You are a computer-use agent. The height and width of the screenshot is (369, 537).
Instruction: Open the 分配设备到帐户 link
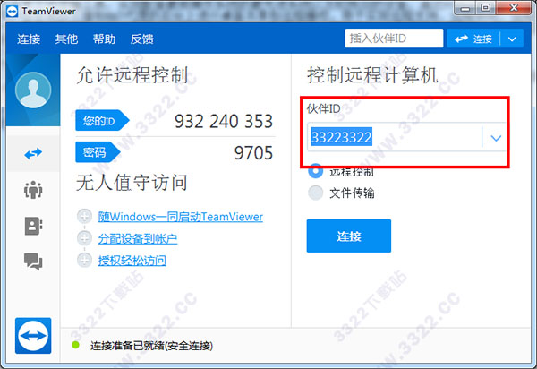tap(138, 239)
